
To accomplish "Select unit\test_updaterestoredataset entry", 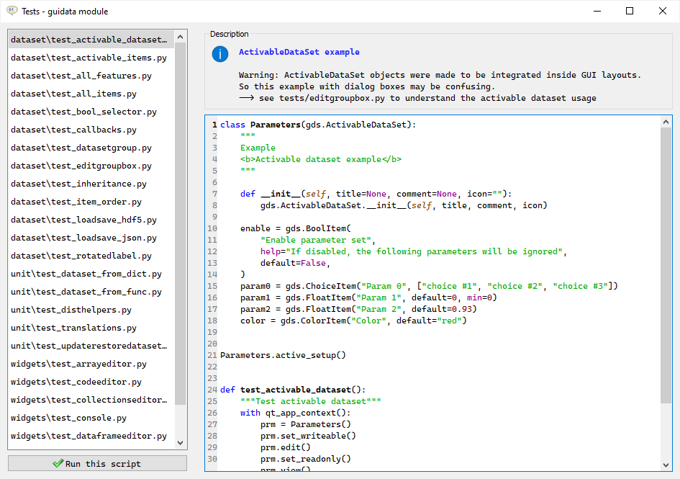I will (x=91, y=346).
